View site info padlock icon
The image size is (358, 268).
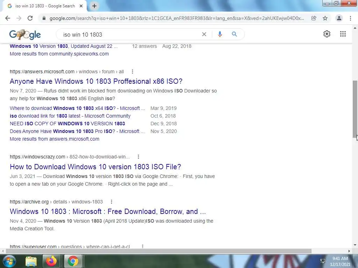coord(44,18)
